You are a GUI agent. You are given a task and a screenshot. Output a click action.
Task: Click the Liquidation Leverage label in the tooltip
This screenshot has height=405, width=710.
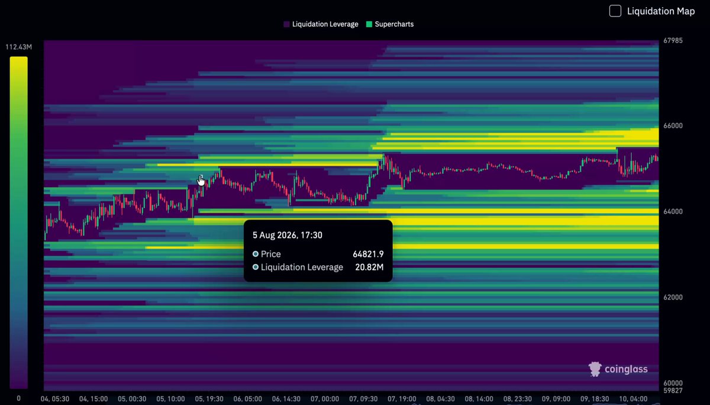[302, 267]
